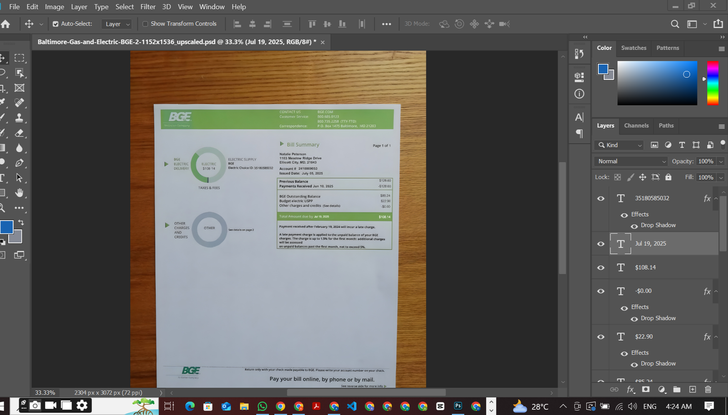Viewport: 728px width, 415px height.
Task: Hide the -$0.00 layer
Action: (x=601, y=291)
